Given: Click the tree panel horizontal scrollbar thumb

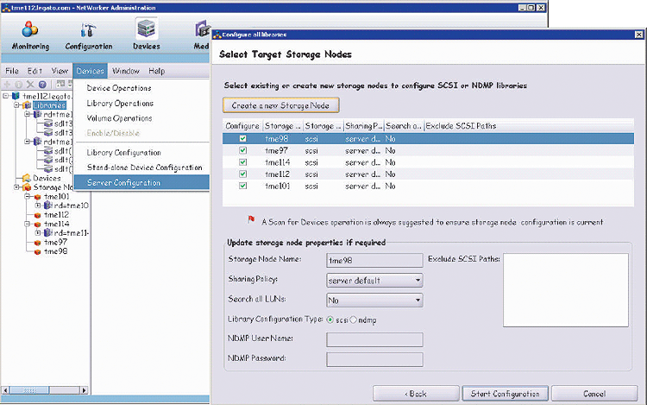Looking at the screenshot, I should (x=29, y=389).
